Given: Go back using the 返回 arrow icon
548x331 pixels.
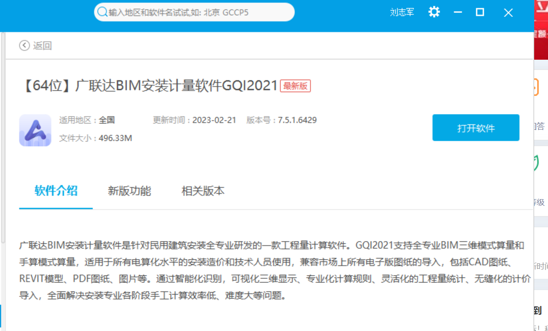Looking at the screenshot, I should click(x=25, y=45).
